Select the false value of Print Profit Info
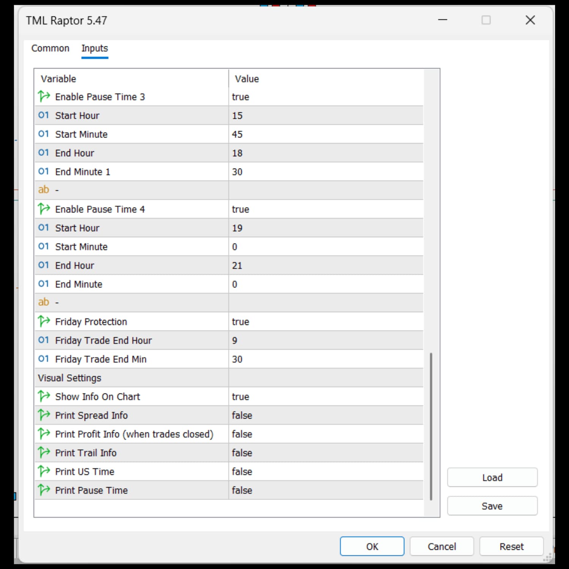This screenshot has height=569, width=569. (242, 434)
